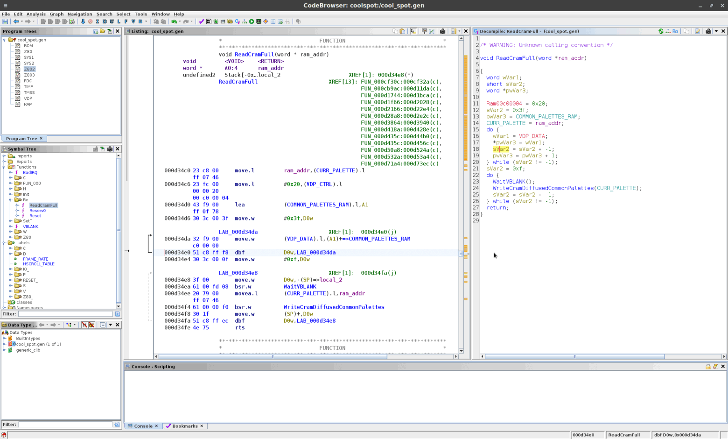Click the paste icon in the Listing toolbar
The image size is (728, 439).
pos(402,31)
